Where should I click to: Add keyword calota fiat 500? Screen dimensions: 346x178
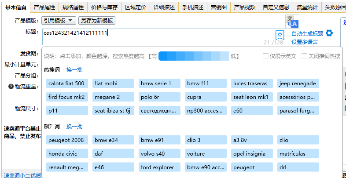(67, 84)
